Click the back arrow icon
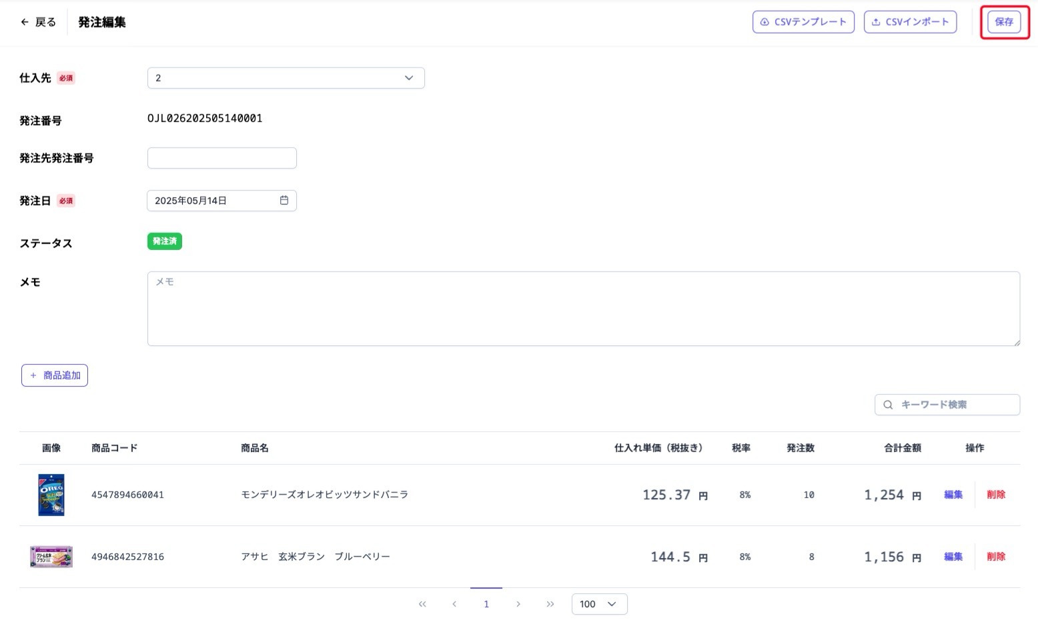 25,22
